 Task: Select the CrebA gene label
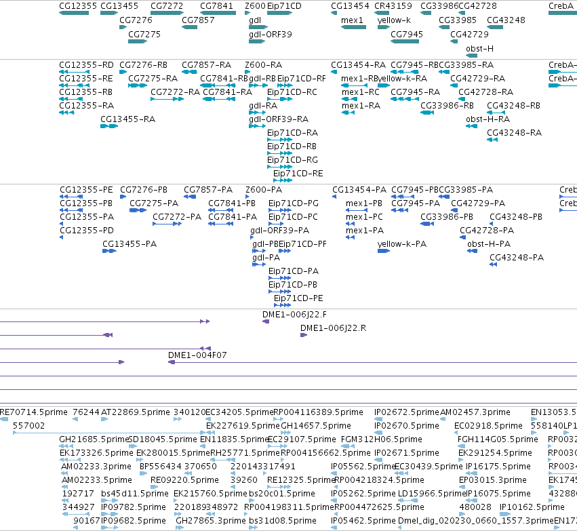(x=561, y=6)
